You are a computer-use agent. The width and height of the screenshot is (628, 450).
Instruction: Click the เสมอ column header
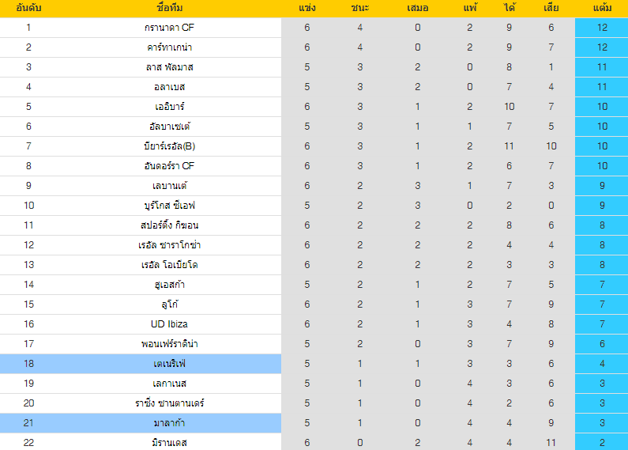(x=417, y=8)
